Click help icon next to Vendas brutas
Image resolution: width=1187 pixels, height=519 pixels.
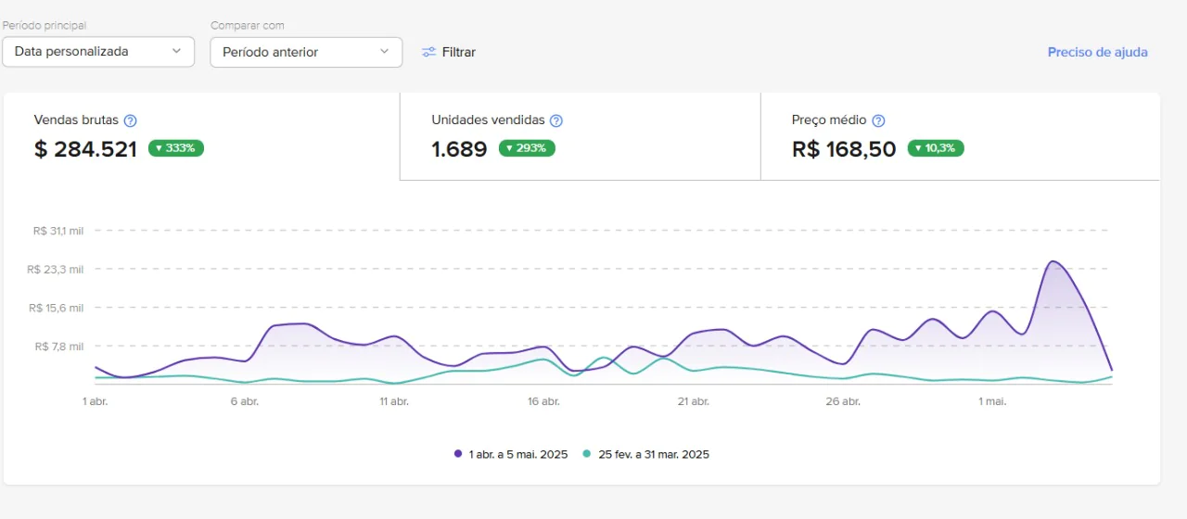pos(131,120)
